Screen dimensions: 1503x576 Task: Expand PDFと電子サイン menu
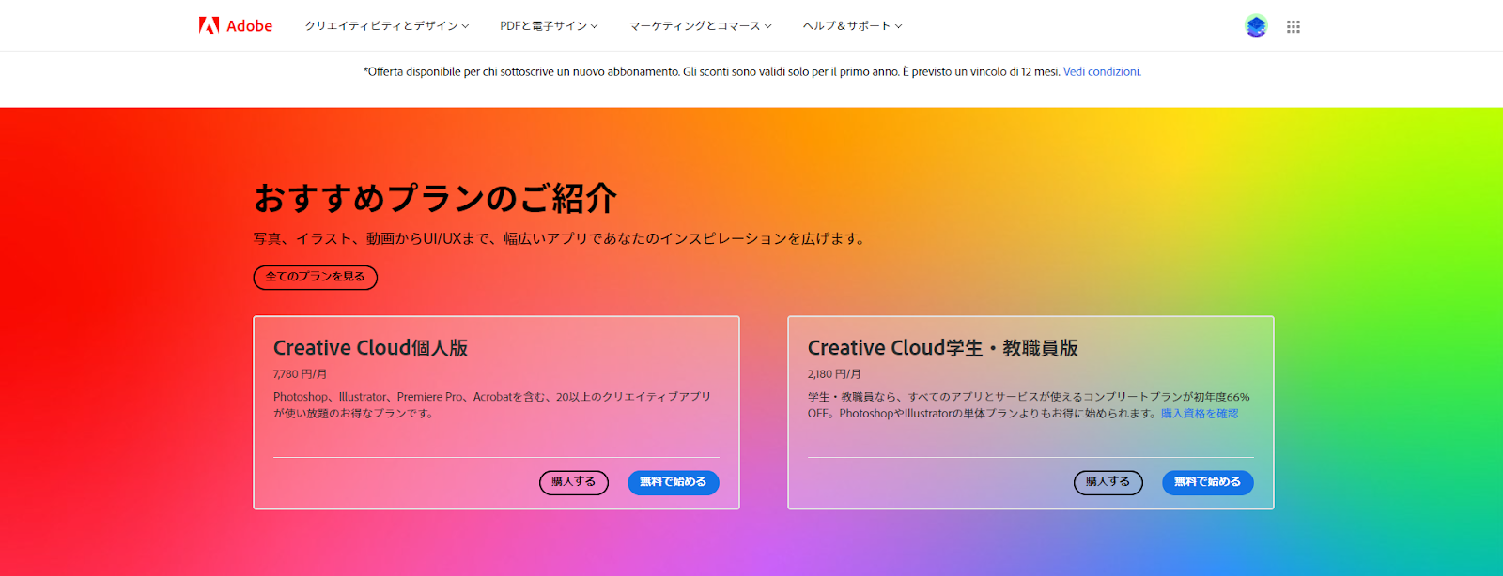[x=549, y=26]
